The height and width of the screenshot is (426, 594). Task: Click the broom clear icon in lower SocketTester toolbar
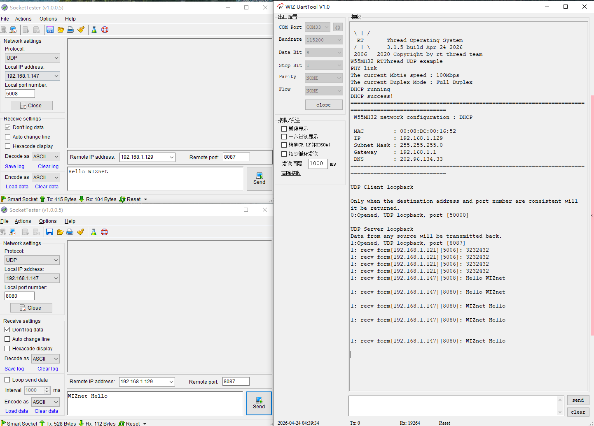[80, 232]
